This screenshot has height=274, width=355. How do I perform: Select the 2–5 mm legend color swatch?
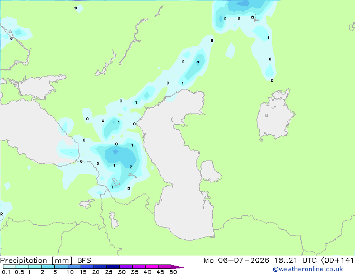point(48,267)
